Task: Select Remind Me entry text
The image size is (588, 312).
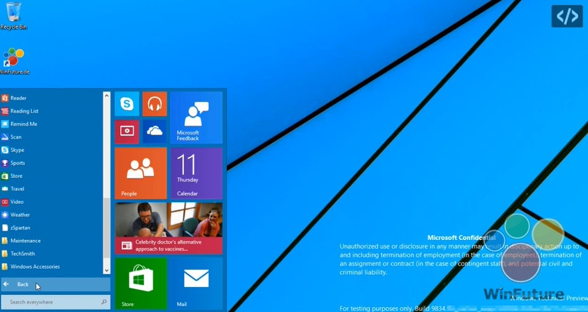Action: click(24, 124)
